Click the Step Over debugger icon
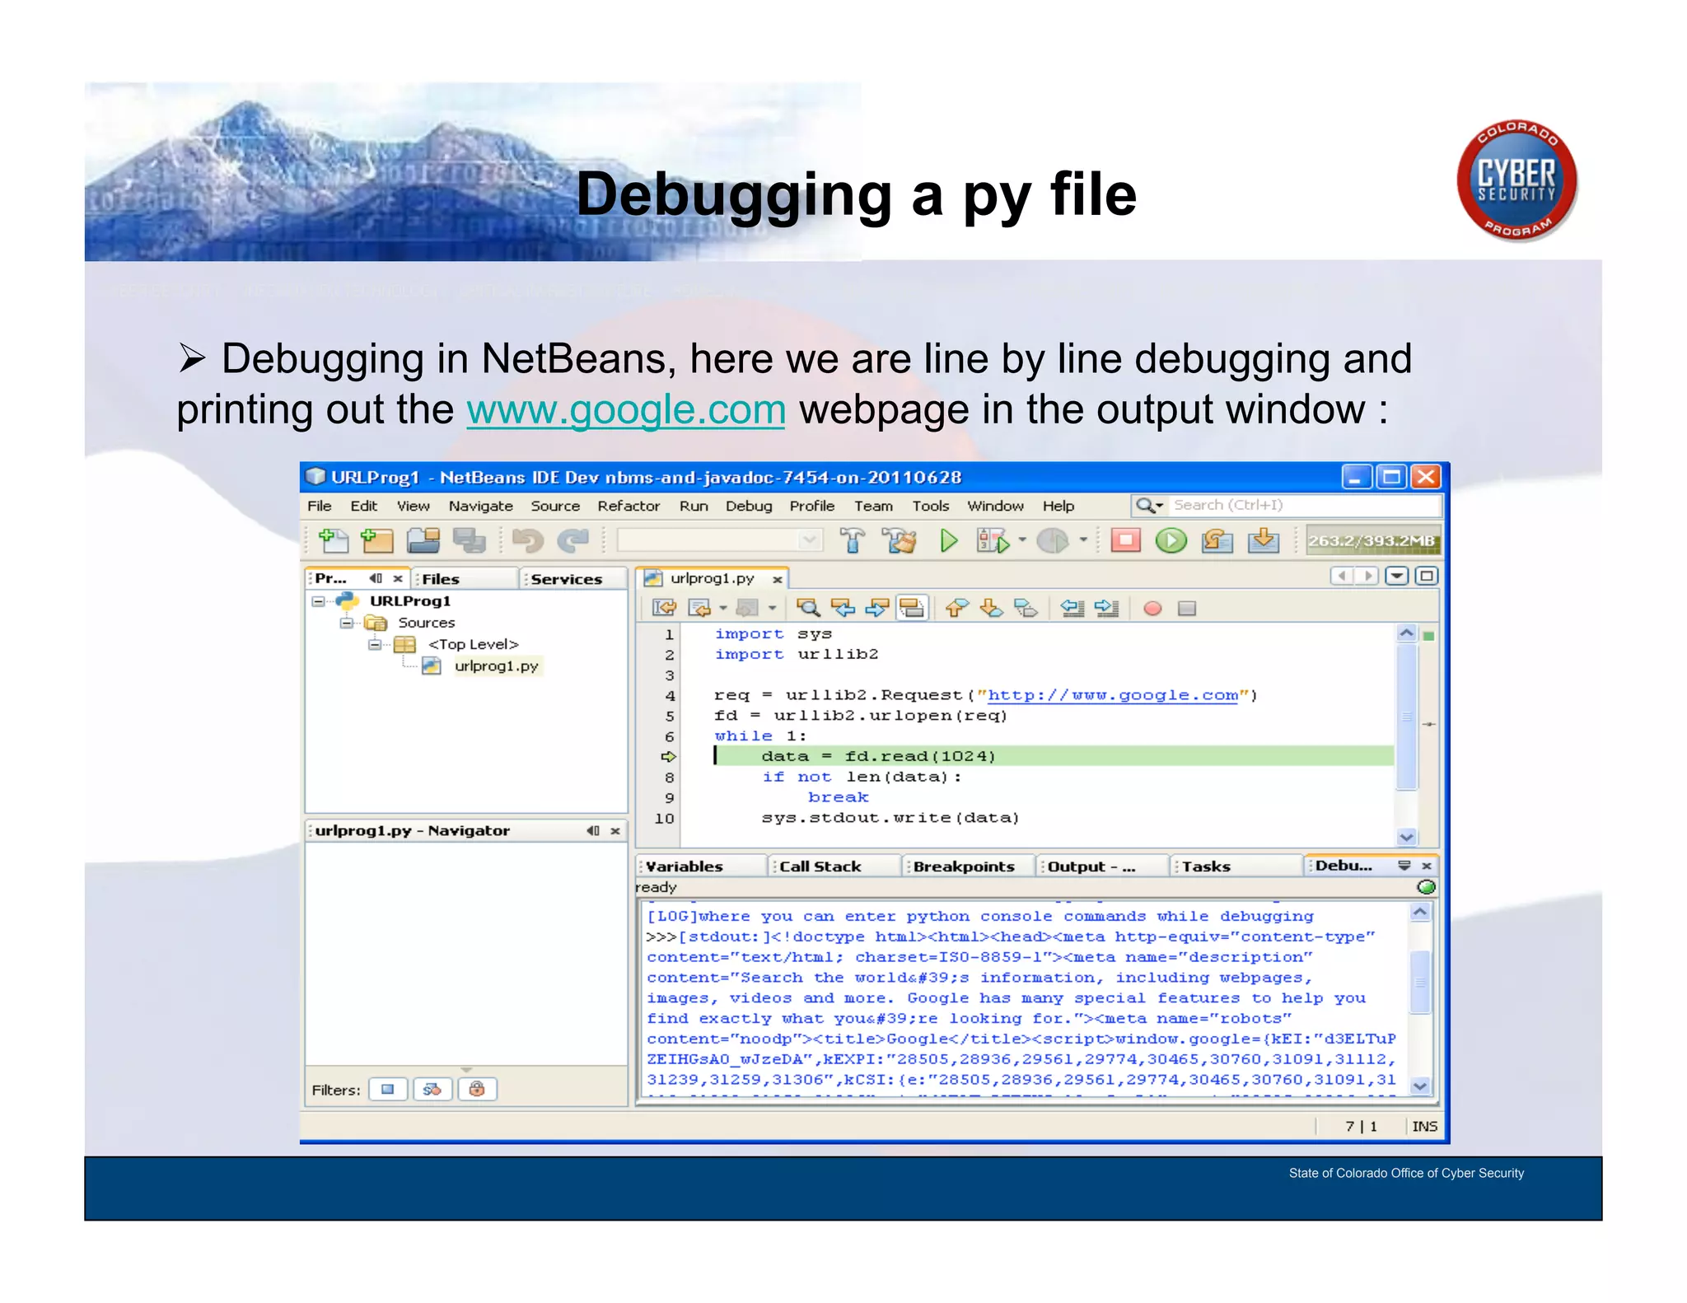This screenshot has width=1687, height=1303. [1217, 540]
